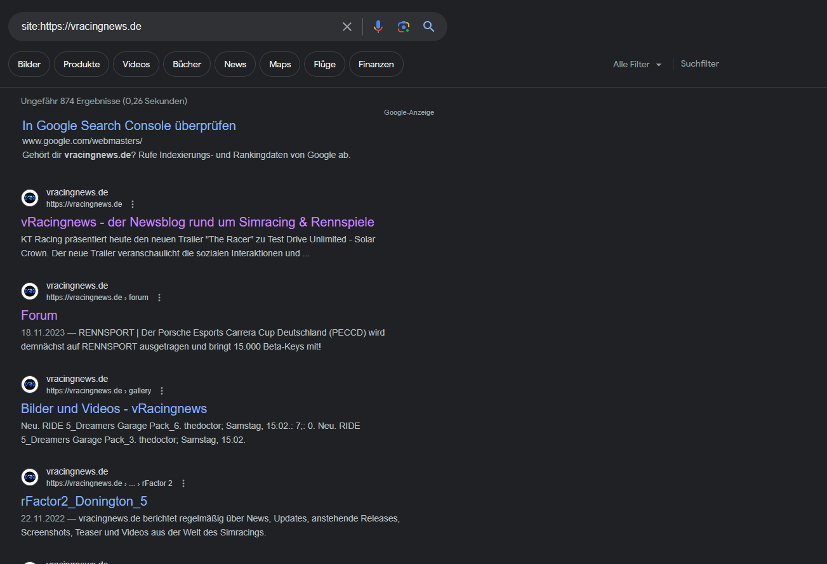Image resolution: width=827 pixels, height=564 pixels.
Task: Switch to the Produkte tab
Action: click(81, 64)
